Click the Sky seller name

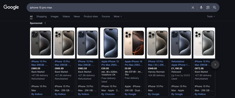pos(127,75)
